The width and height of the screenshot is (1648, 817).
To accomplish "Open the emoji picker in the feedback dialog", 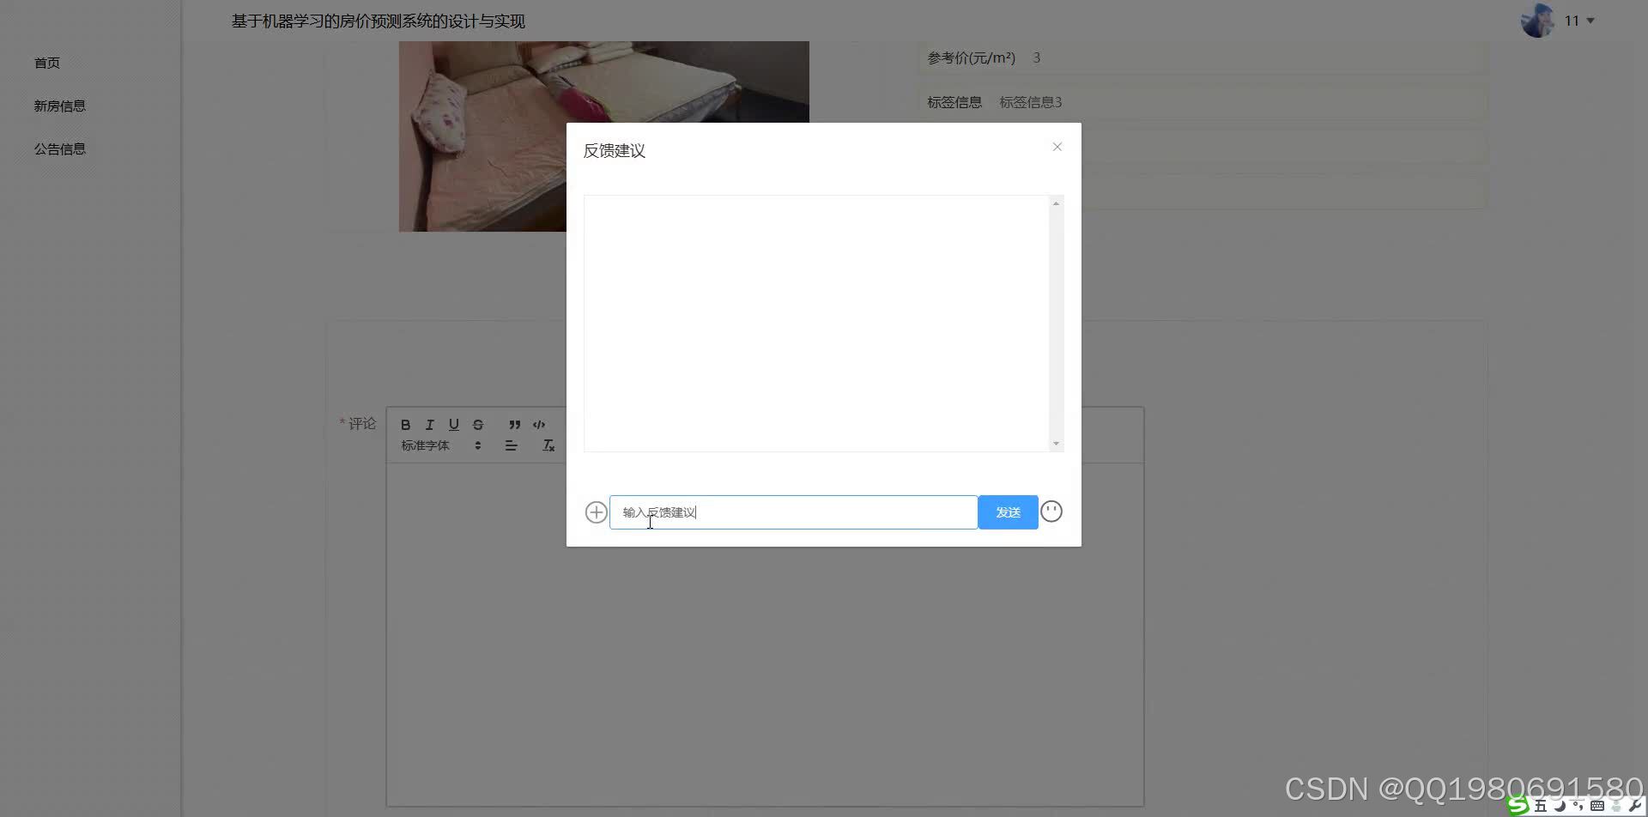I will pos(1051,511).
